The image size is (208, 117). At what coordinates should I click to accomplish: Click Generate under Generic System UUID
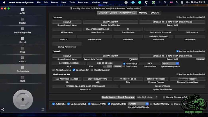(x=201, y=59)
